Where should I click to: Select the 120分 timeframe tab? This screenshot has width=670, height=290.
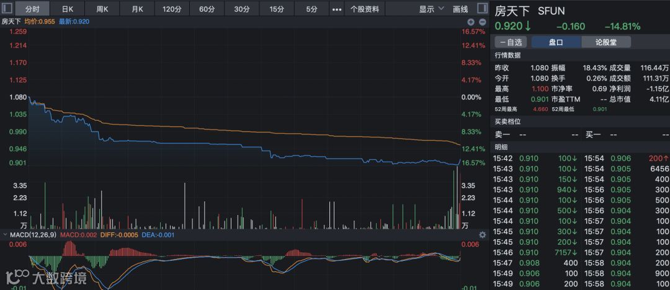172,9
